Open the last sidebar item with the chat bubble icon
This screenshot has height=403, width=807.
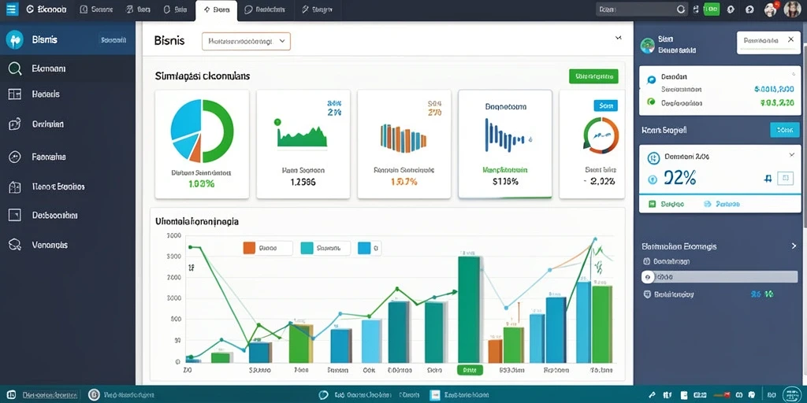15,245
